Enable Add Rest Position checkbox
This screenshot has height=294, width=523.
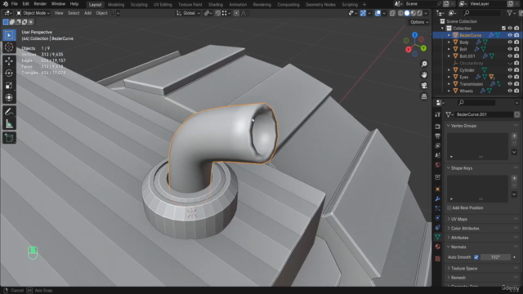449,207
